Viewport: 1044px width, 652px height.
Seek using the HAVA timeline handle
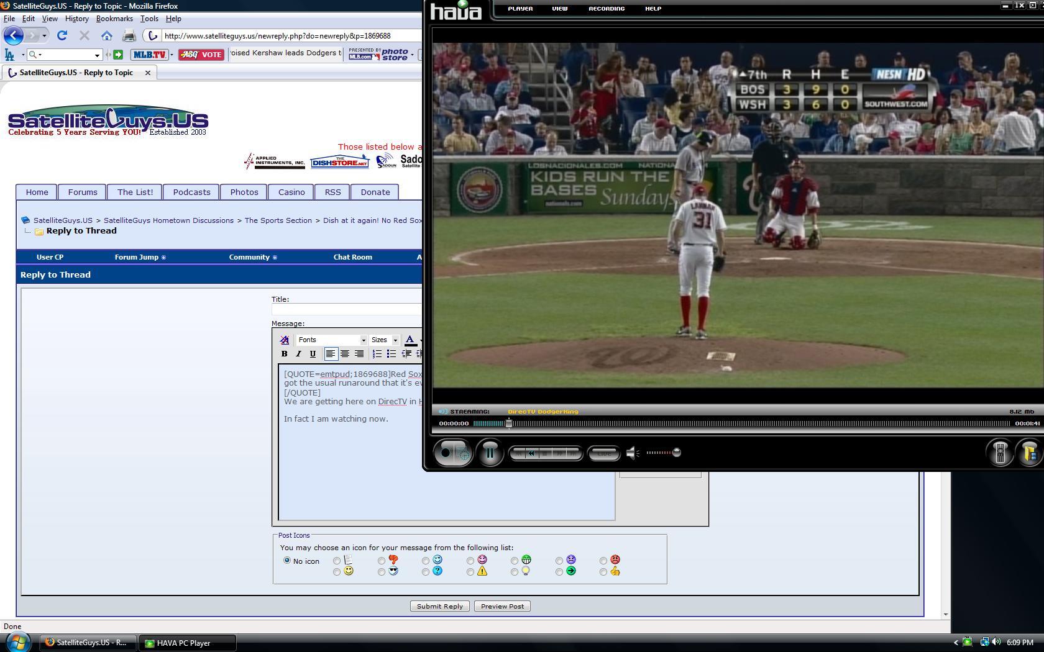coord(508,423)
